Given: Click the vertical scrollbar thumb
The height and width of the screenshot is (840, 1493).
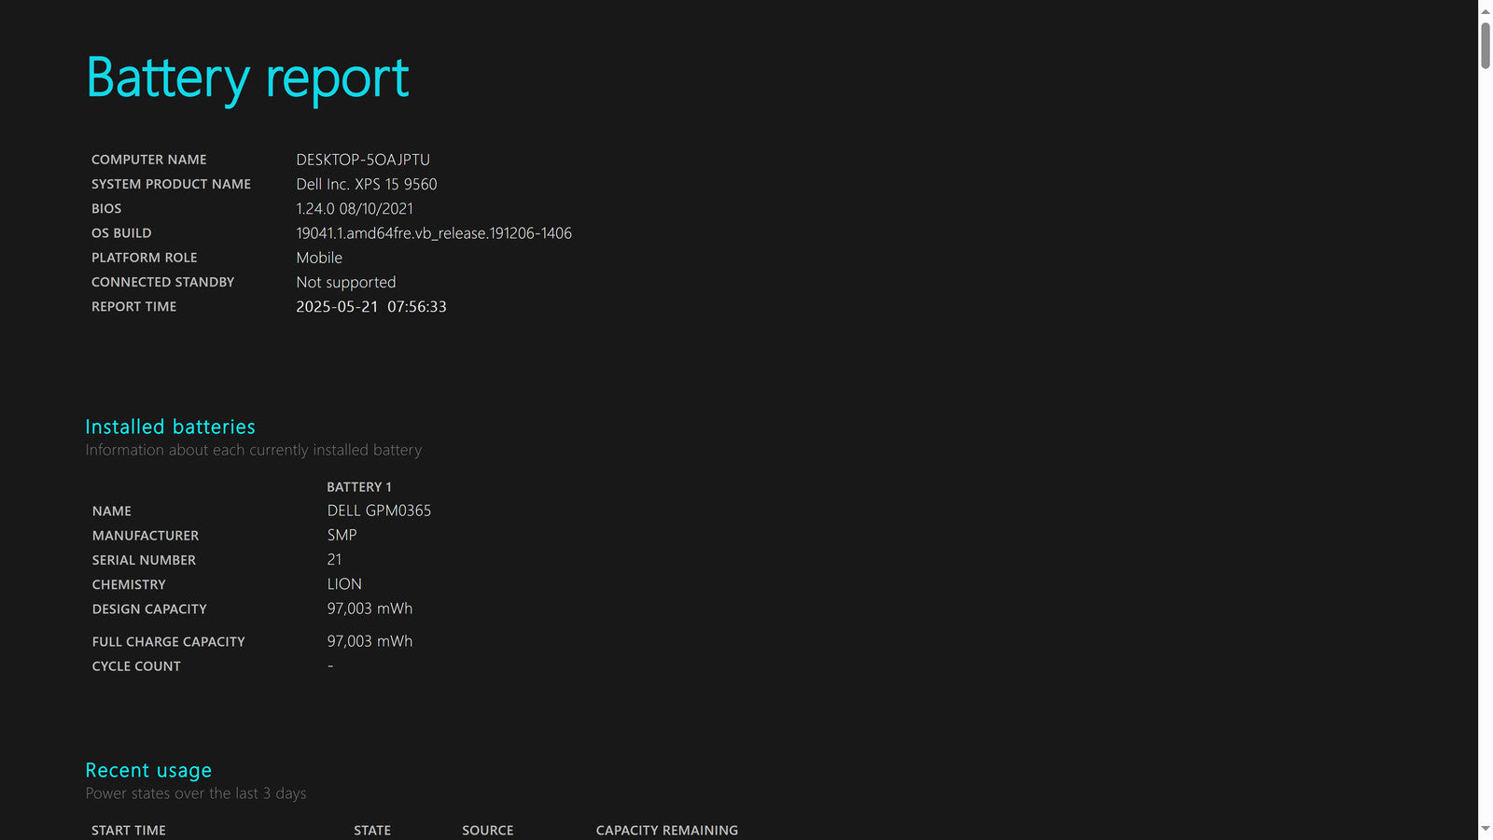Looking at the screenshot, I should (1486, 45).
